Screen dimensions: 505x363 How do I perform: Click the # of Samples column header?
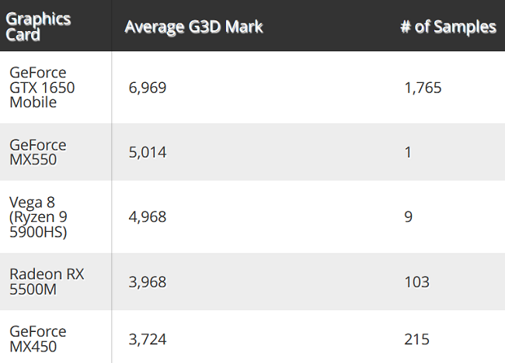click(448, 26)
